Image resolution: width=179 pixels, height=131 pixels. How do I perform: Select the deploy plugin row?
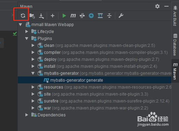[94, 59]
